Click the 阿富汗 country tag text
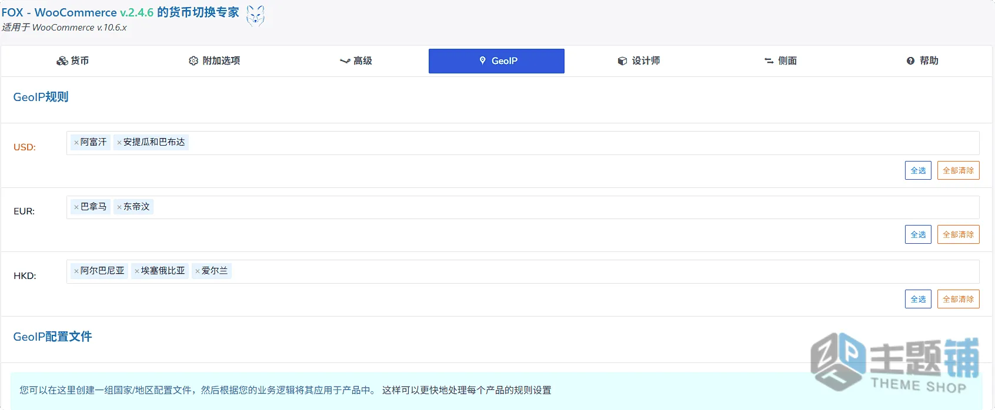Screen dimensions: 995x410 point(94,142)
